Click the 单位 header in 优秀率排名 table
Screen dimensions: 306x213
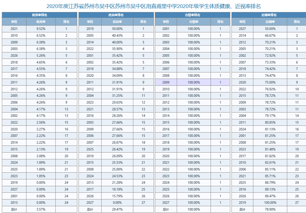14,22
